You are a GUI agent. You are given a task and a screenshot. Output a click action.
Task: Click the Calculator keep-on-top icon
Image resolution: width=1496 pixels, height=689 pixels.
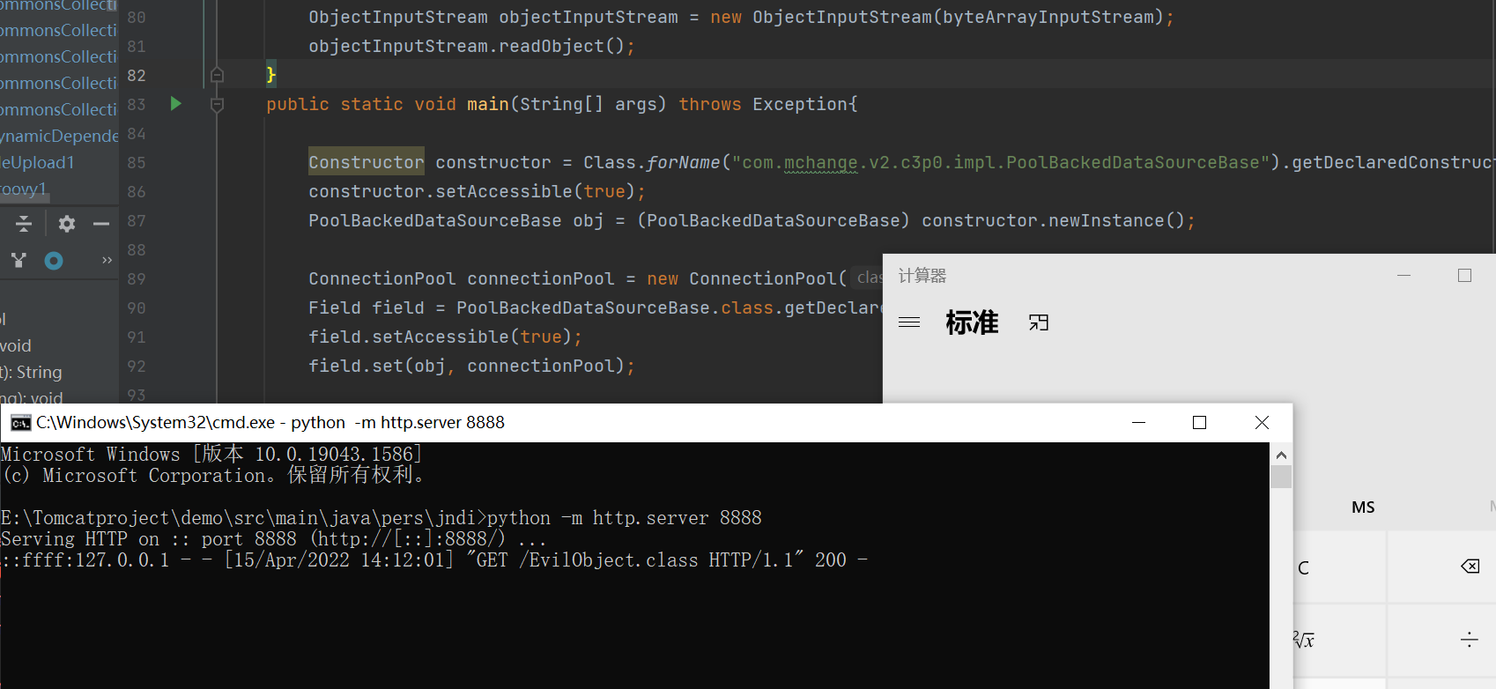pyautogui.click(x=1039, y=322)
